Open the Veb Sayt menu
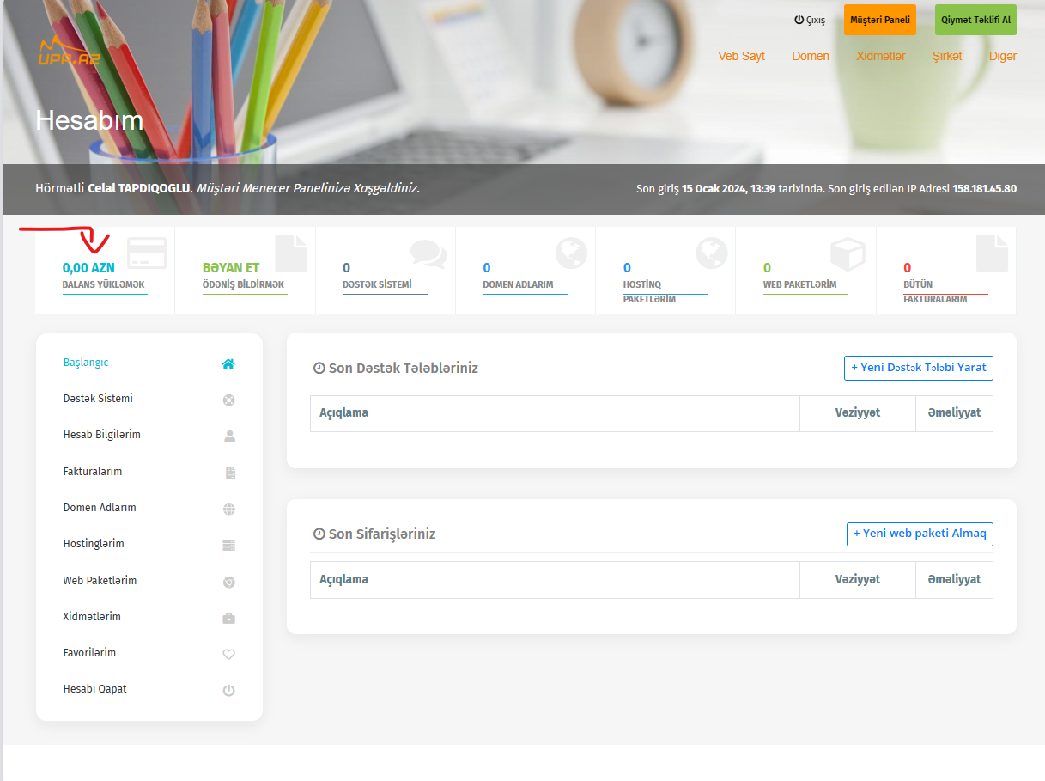This screenshot has width=1045, height=781. 741,56
